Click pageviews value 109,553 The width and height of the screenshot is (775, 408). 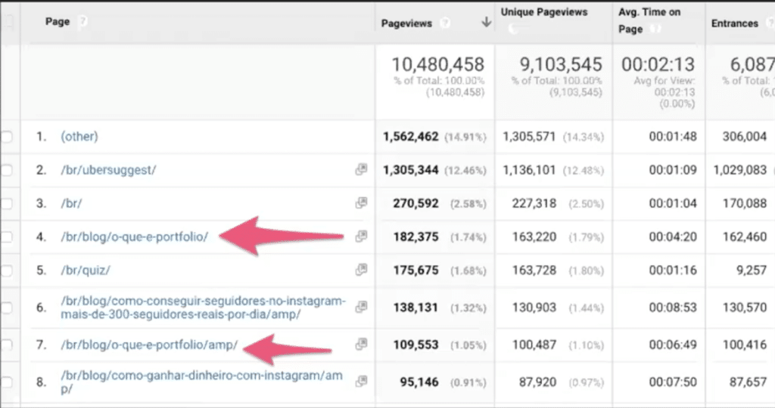pyautogui.click(x=416, y=345)
